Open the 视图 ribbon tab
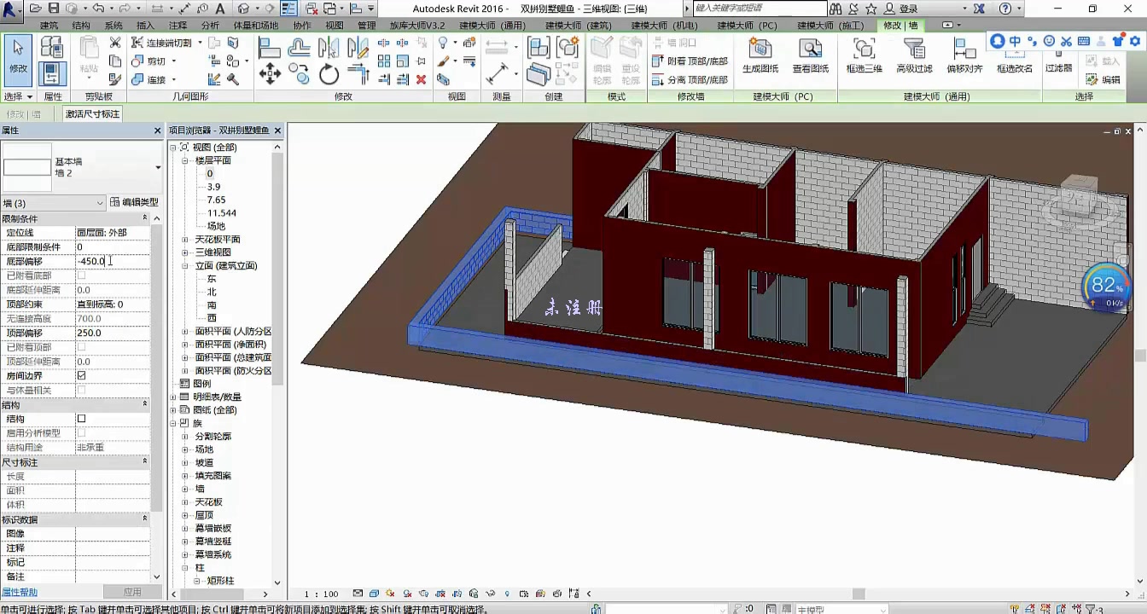1147x614 pixels. 334,25
